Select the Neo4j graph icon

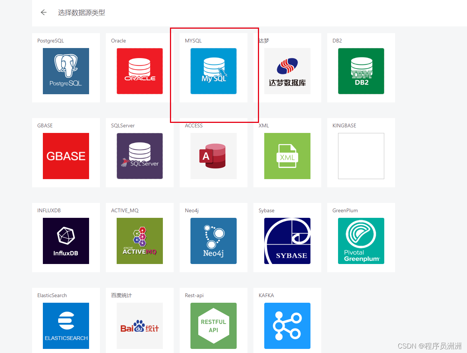[x=214, y=241]
